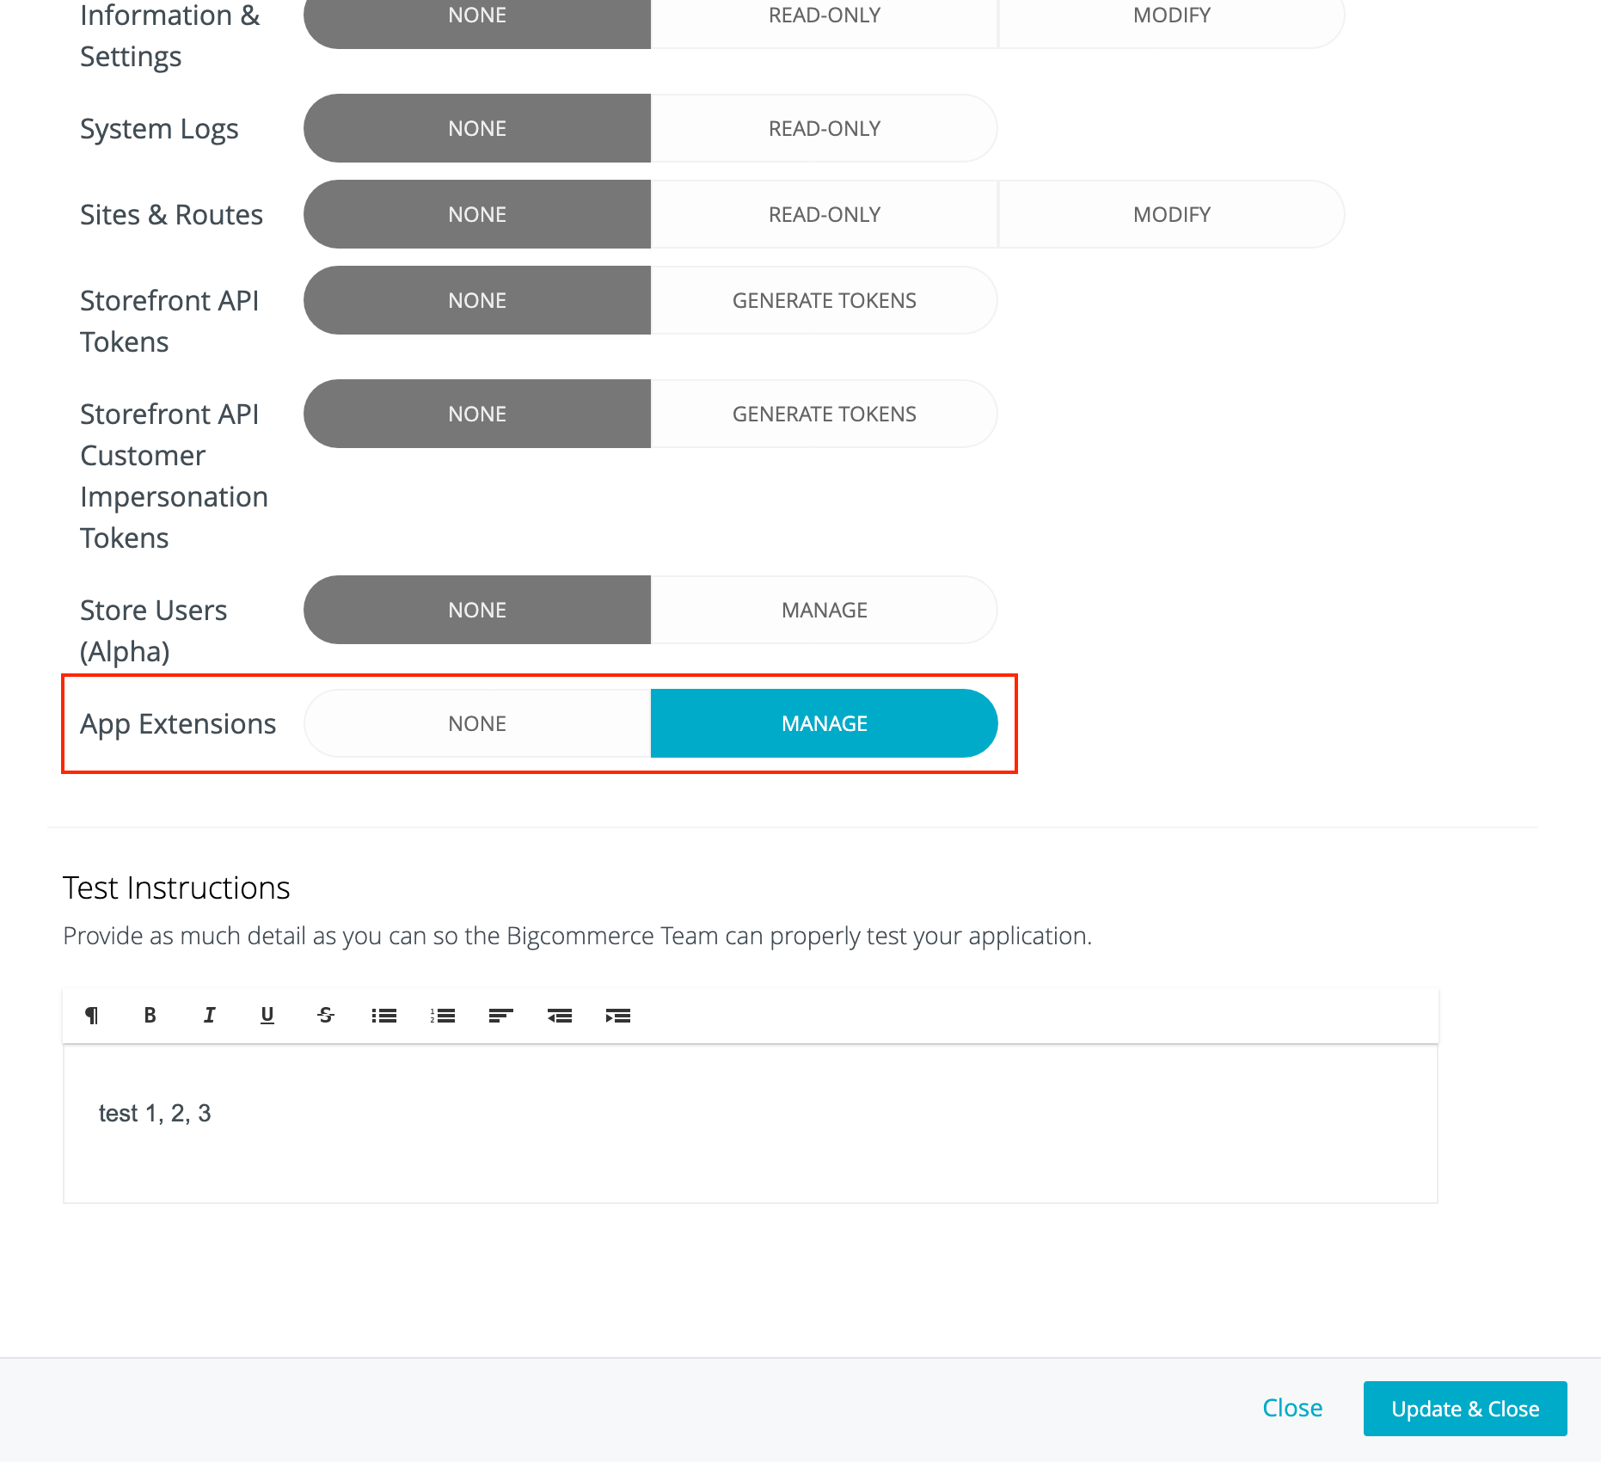Set Store Information & Settings to MODIFY

coord(1171,15)
